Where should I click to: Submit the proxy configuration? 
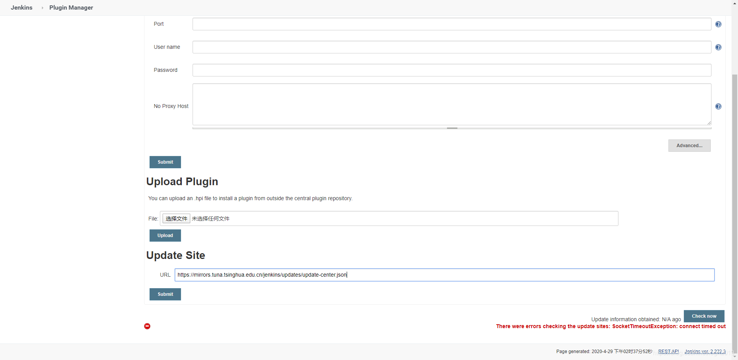165,162
